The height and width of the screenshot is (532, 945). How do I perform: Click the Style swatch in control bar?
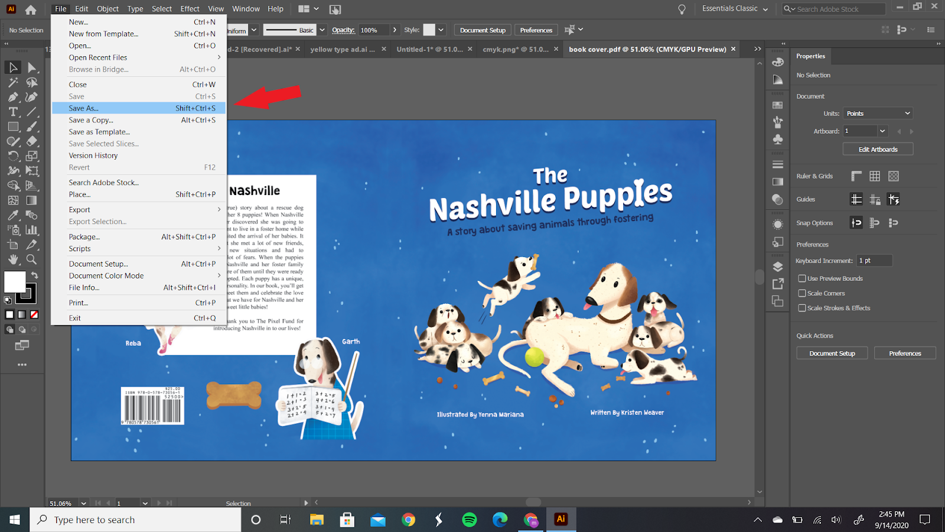(x=429, y=30)
